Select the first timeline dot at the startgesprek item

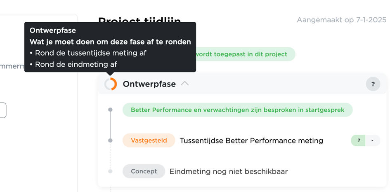111,110
